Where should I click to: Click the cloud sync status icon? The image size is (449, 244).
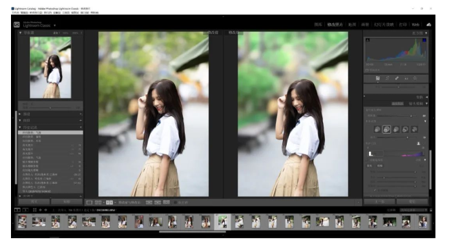point(429,25)
